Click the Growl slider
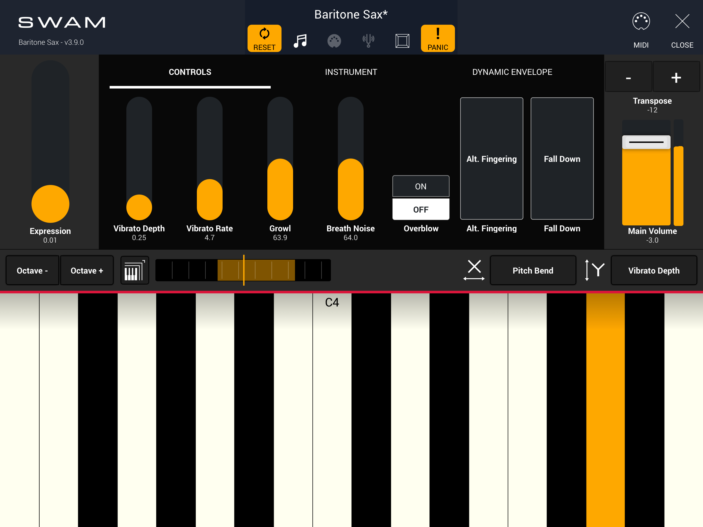 pos(280,158)
